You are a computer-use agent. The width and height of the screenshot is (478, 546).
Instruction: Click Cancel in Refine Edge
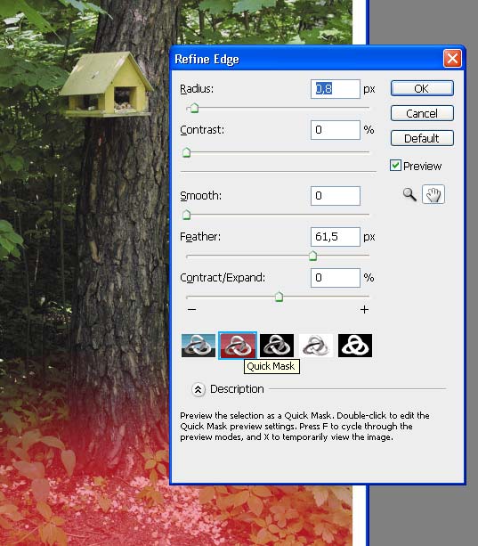[x=422, y=113]
